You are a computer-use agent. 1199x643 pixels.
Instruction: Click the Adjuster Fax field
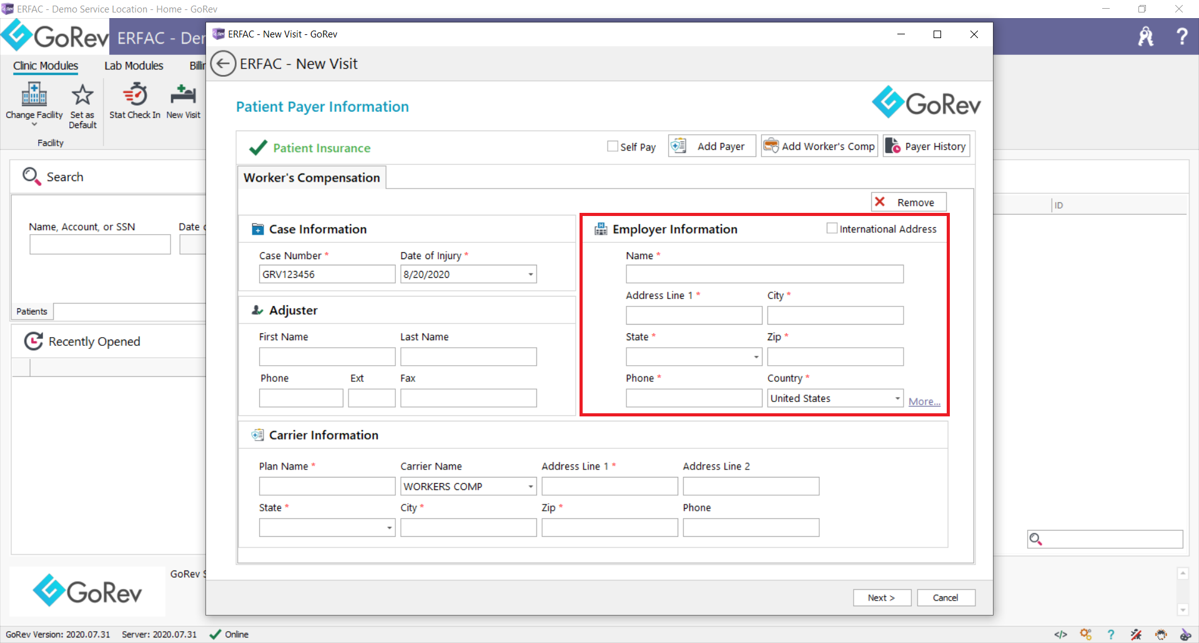point(468,398)
